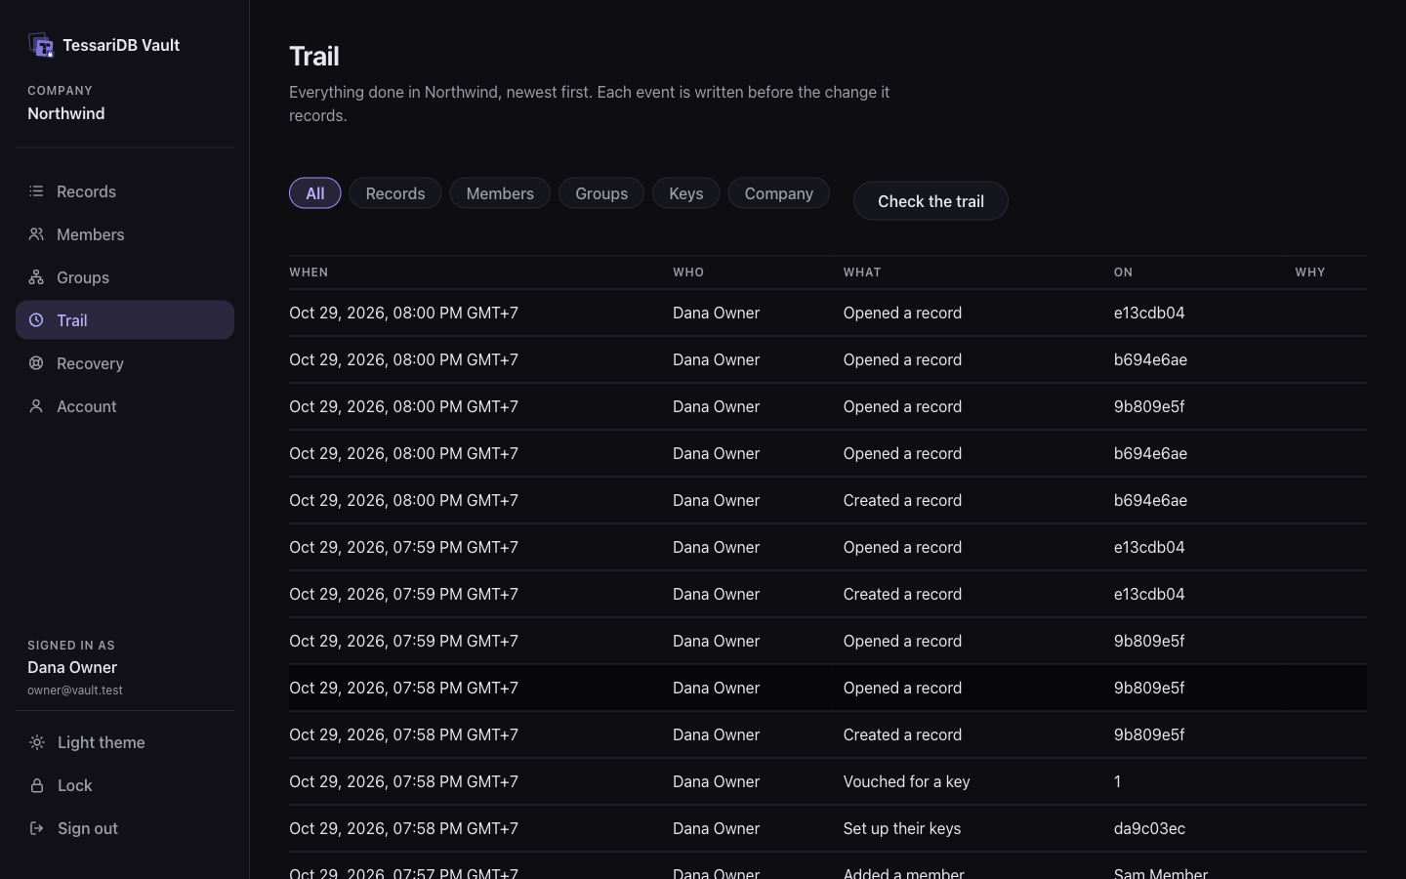Filter the trail by Members

(x=500, y=193)
